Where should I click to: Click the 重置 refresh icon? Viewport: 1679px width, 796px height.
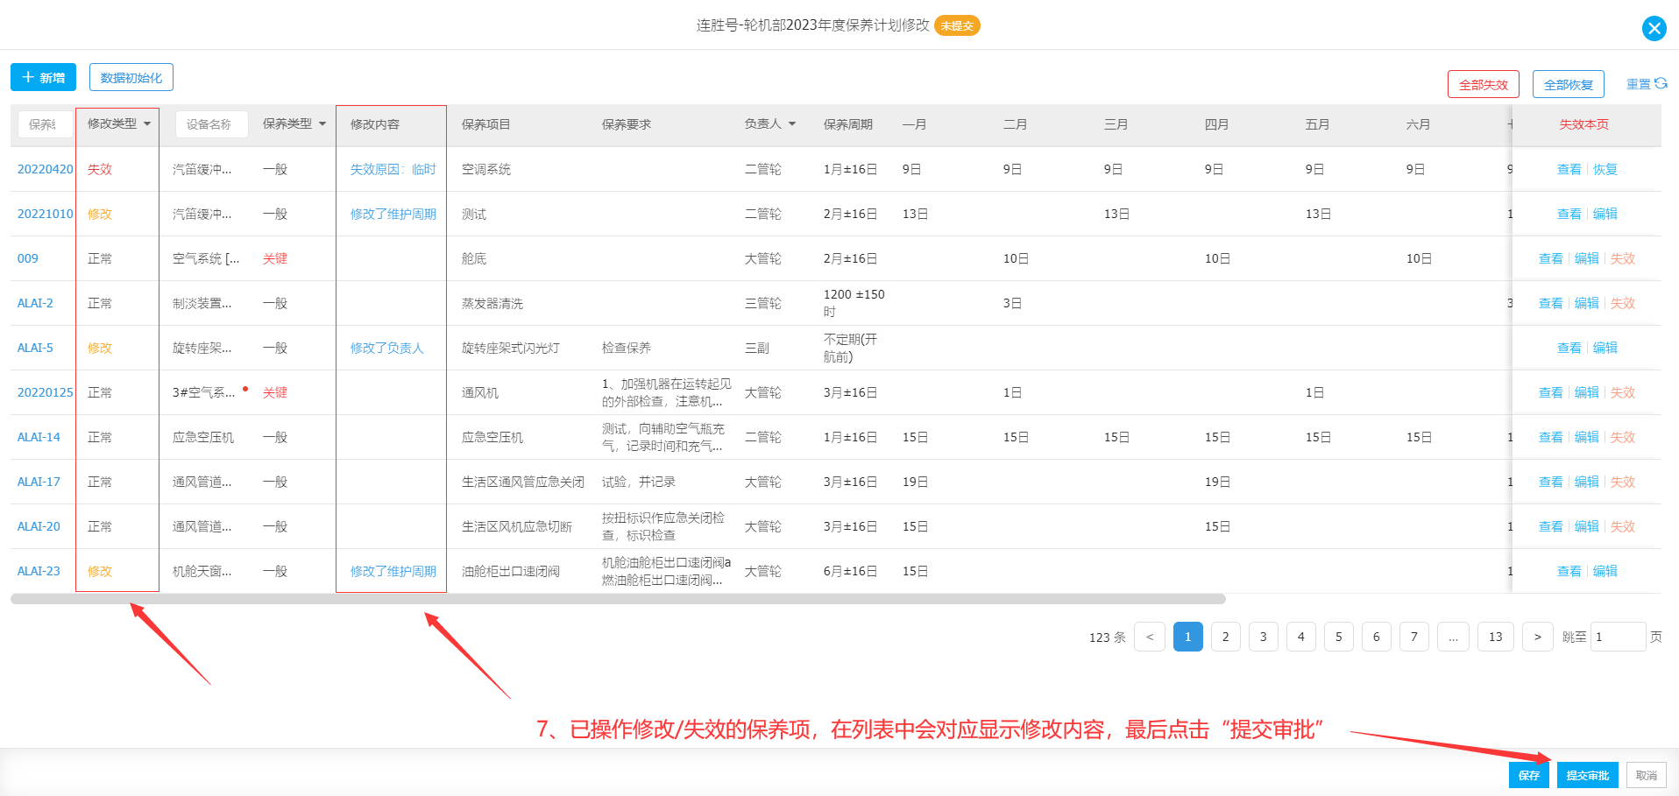pos(1661,83)
